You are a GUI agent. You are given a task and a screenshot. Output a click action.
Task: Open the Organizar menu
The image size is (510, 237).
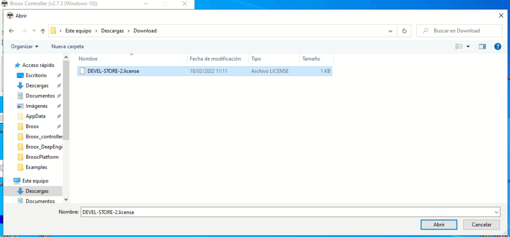(24, 46)
